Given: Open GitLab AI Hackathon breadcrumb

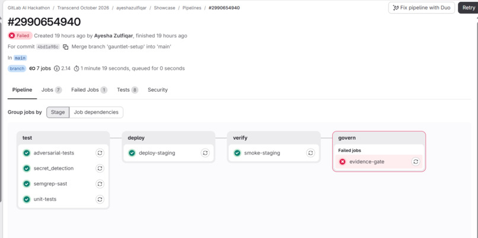Looking at the screenshot, I should (28, 8).
